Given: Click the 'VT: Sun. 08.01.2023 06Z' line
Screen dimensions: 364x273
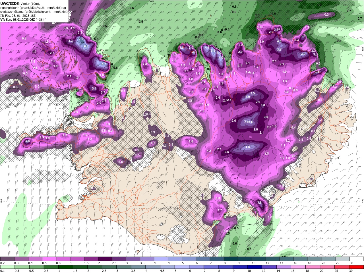Looking at the screenshot, I should tap(23, 20).
